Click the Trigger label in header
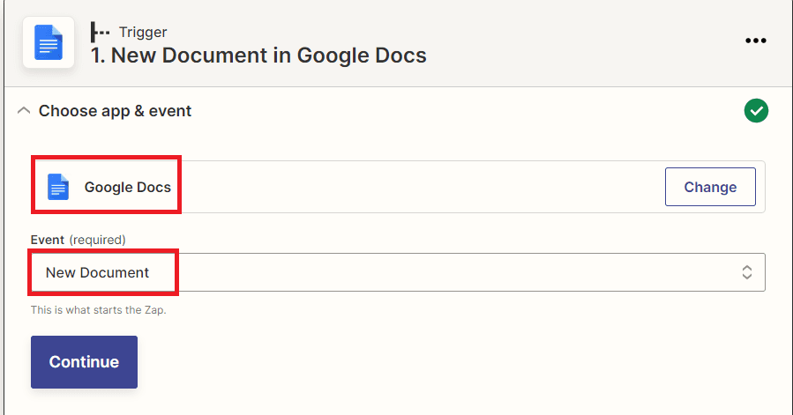 click(143, 33)
